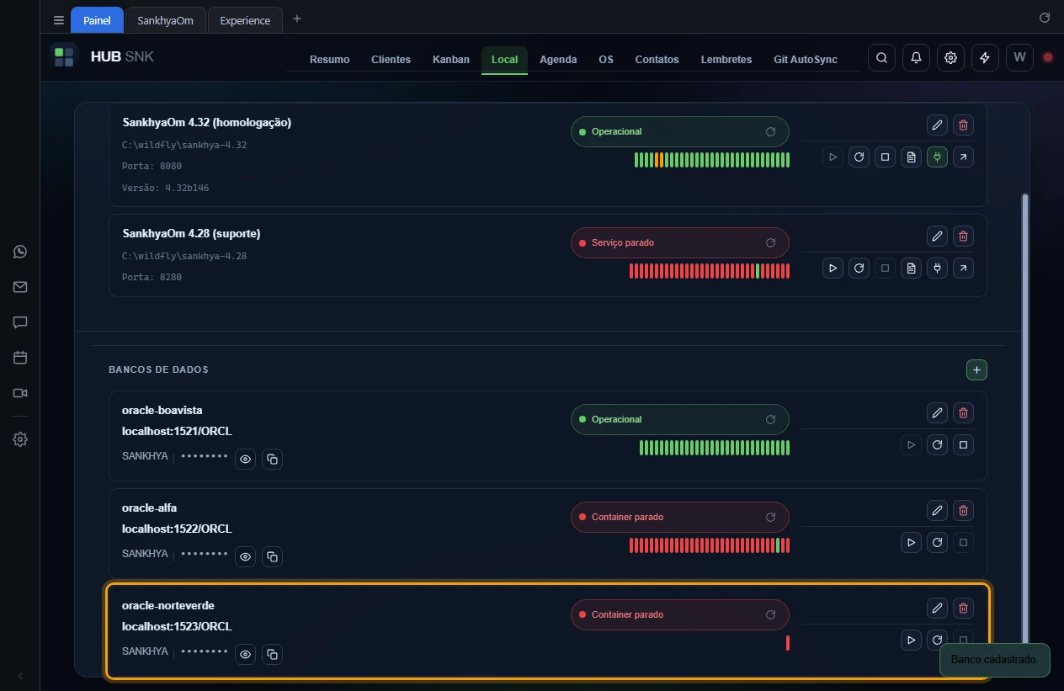Open logs document for SankhyaOm 4.28
This screenshot has height=691, width=1064.
click(x=911, y=268)
